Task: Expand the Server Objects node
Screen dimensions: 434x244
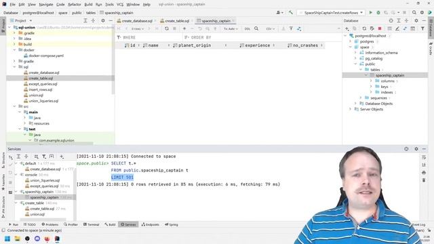Action: 351,109
